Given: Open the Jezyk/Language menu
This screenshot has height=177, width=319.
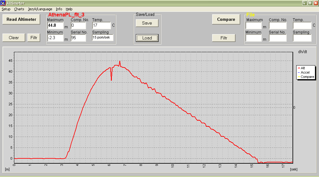Looking at the screenshot, I should 40,9.
